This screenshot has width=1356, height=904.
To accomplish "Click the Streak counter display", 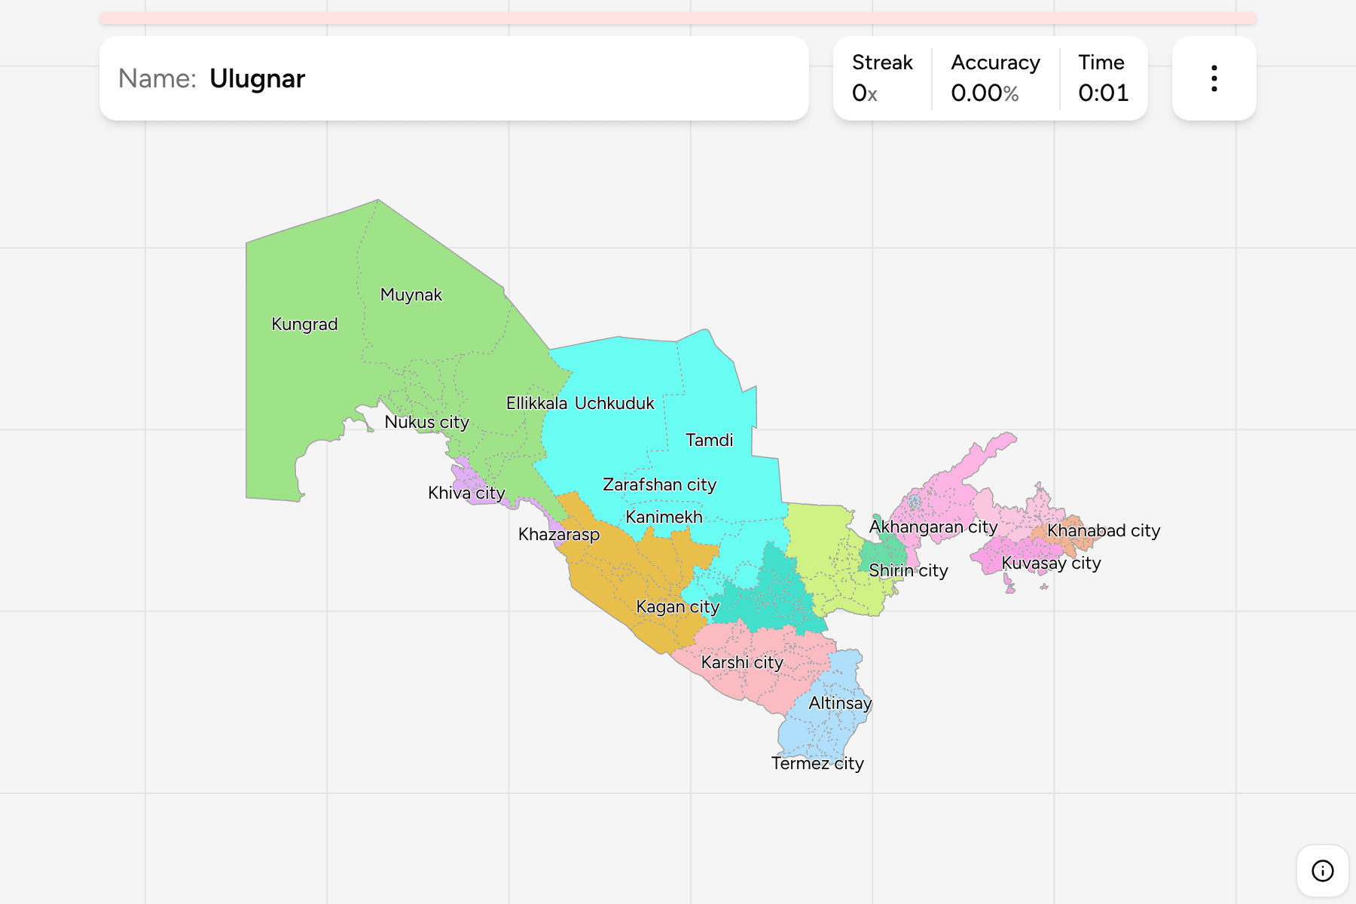I will [882, 78].
